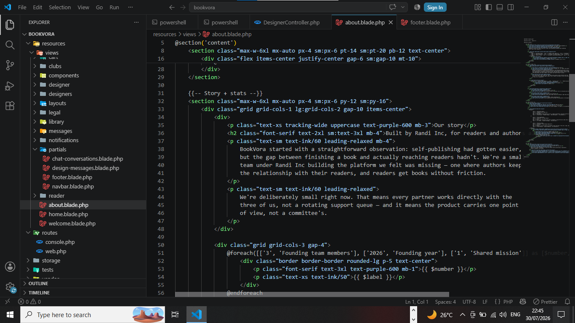Open the Manage gear icon

(x=10, y=287)
